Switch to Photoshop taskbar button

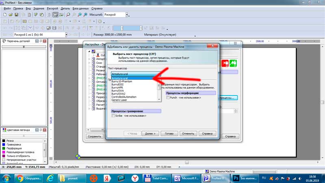click(245, 178)
